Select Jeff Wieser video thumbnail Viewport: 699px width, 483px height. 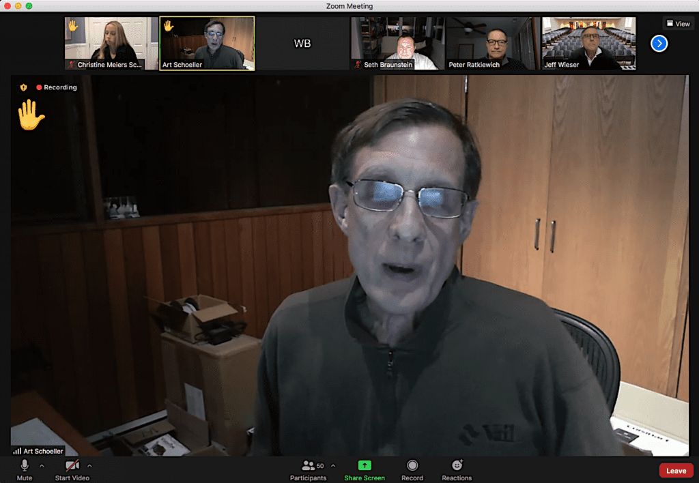pos(588,43)
